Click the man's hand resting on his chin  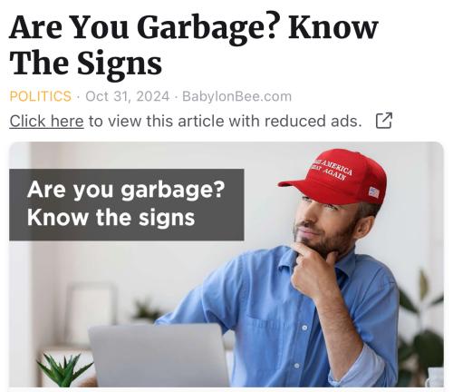(313, 268)
